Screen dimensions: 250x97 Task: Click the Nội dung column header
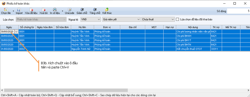point(193,27)
